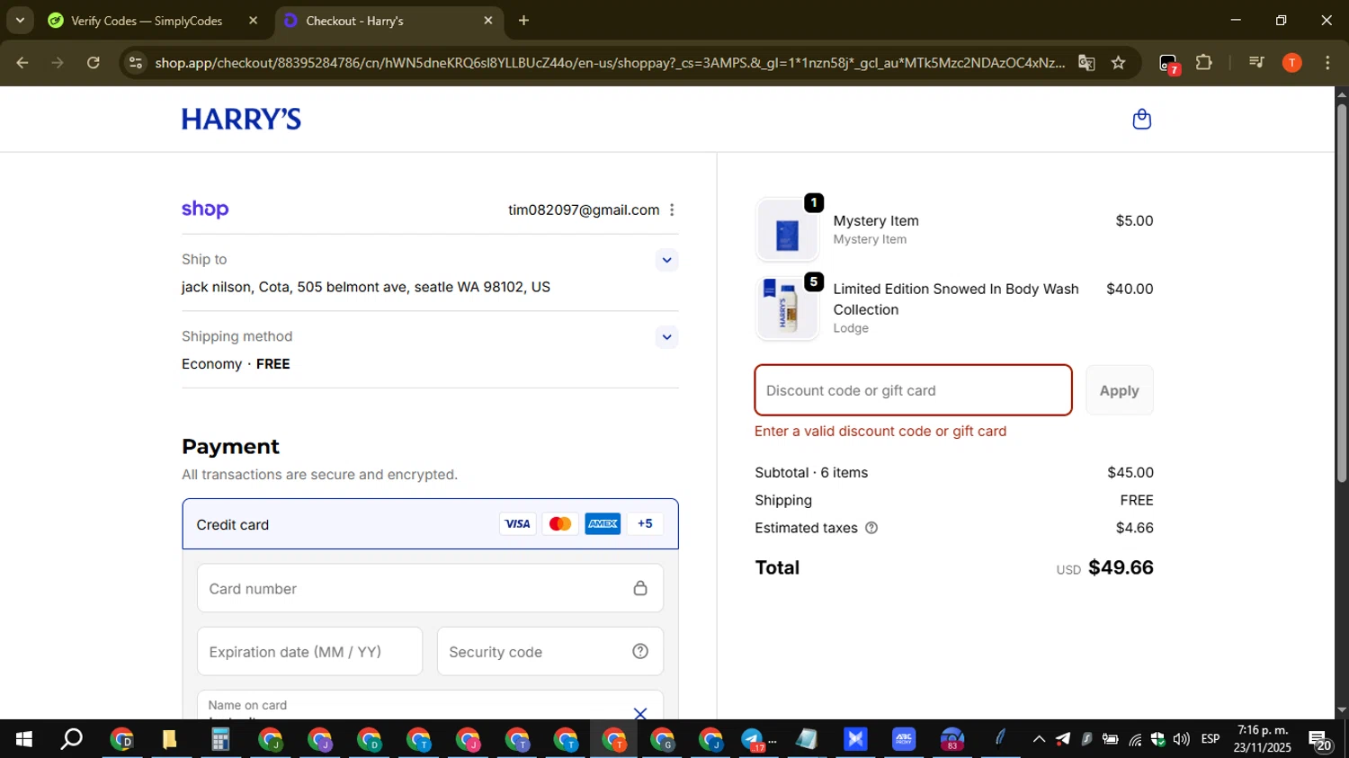
Task: Click the Mastercard logo
Action: [x=559, y=523]
